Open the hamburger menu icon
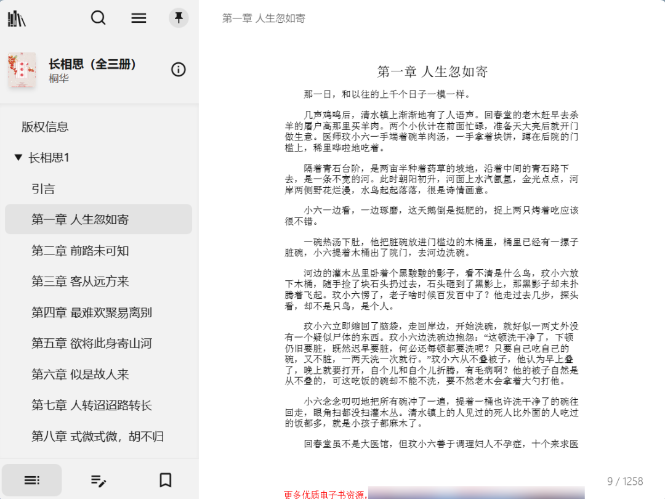The image size is (665, 499). tap(139, 18)
